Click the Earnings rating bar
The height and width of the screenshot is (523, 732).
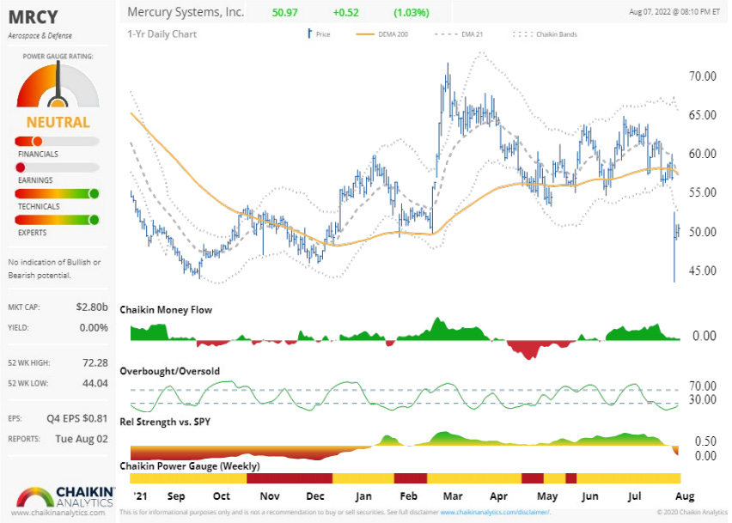tap(57, 167)
